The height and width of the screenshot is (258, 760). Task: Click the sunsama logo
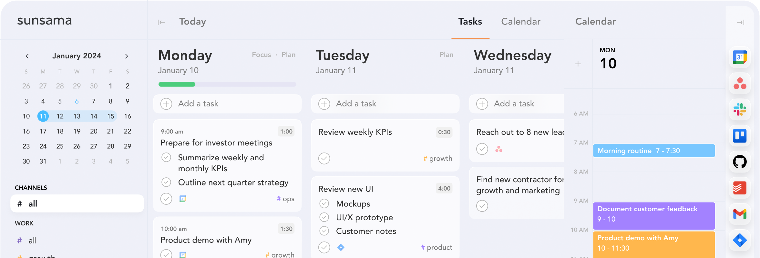(x=45, y=20)
